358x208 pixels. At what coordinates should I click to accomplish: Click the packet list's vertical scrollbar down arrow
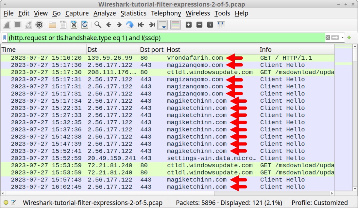pos(355,189)
